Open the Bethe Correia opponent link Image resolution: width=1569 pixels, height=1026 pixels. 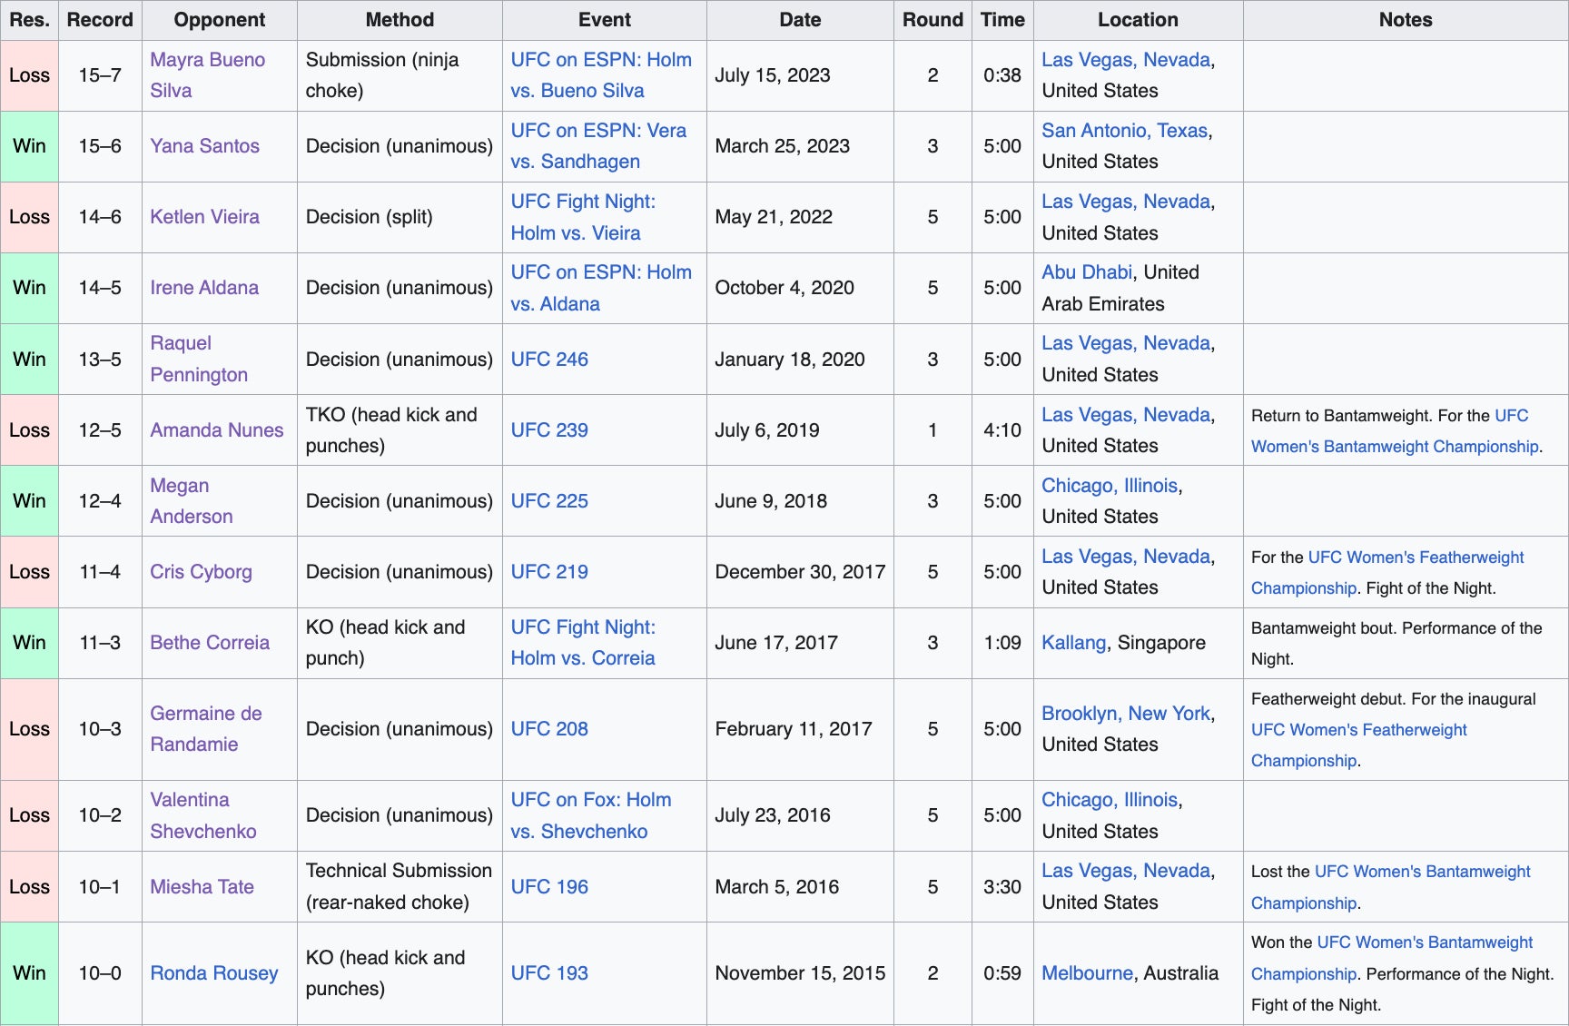(x=209, y=643)
